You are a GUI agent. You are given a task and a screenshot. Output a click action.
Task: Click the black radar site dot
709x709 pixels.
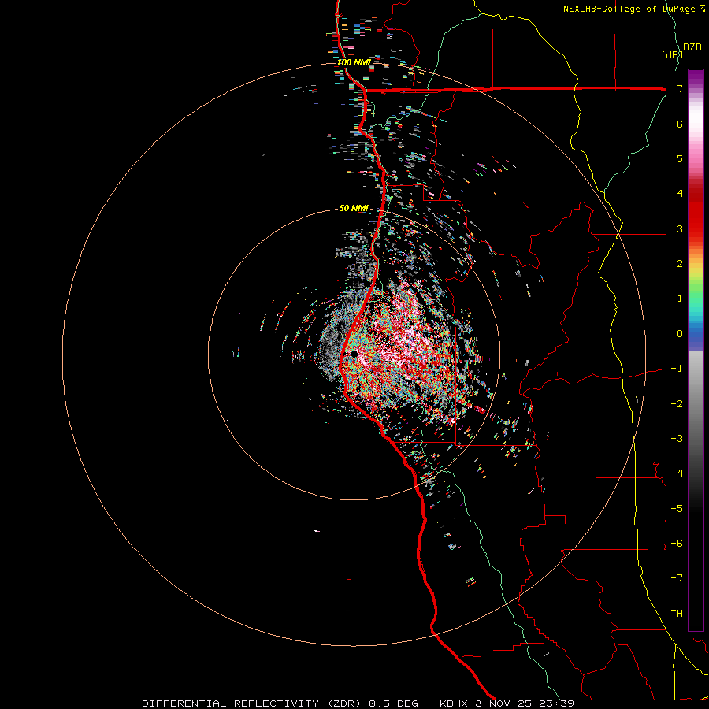click(x=354, y=354)
